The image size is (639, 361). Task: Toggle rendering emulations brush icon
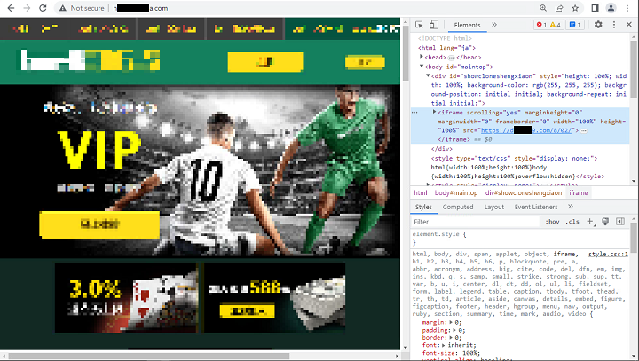click(605, 221)
